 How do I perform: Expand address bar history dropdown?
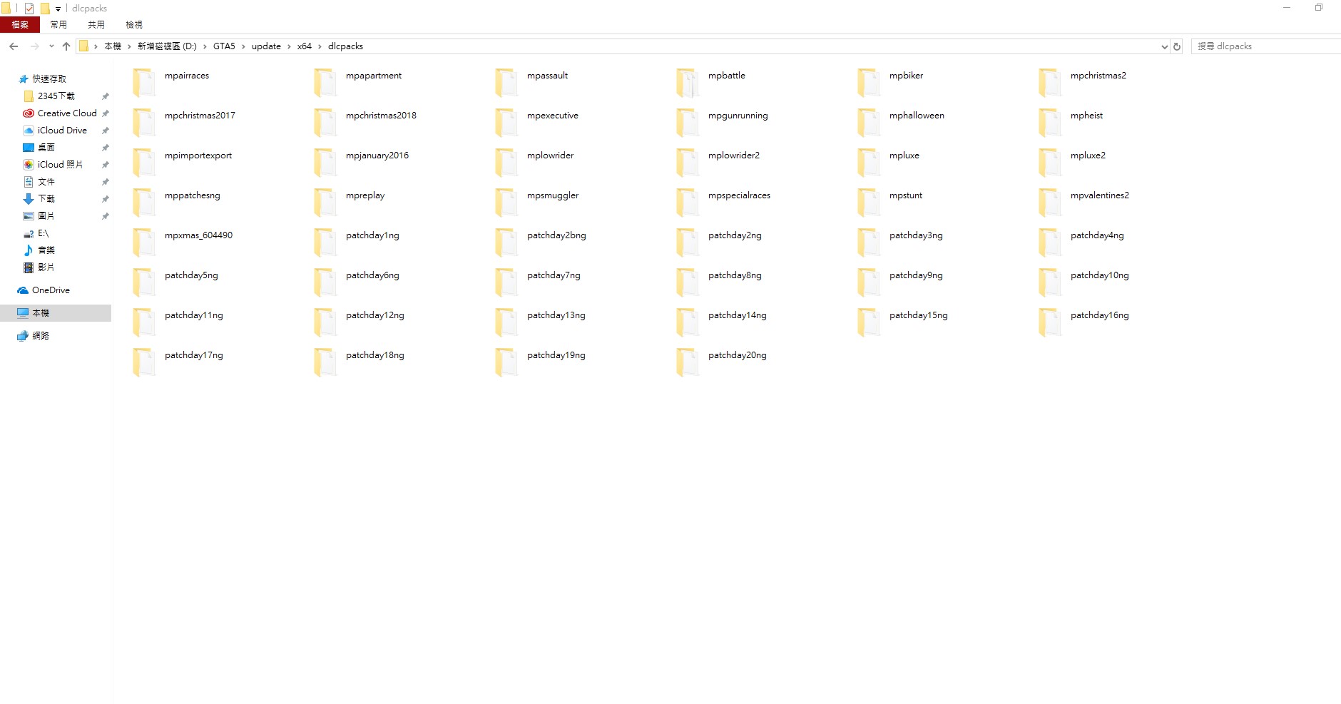1164,46
